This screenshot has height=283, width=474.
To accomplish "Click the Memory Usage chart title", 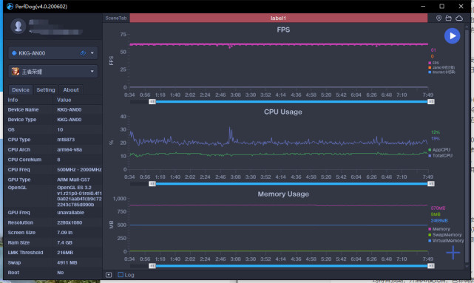I will pyautogui.click(x=283, y=194).
